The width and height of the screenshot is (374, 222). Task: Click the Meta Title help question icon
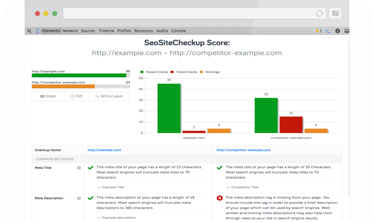coord(79,168)
